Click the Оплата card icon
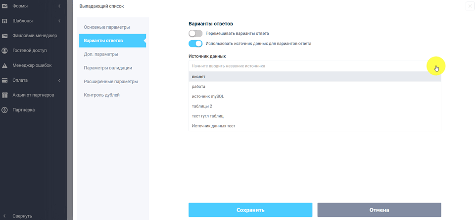475x220 pixels. point(4,80)
